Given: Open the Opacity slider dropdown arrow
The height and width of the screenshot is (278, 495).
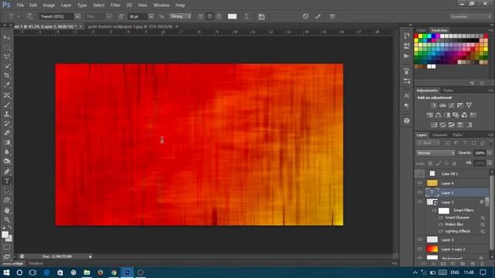Looking at the screenshot, I should [x=490, y=153].
